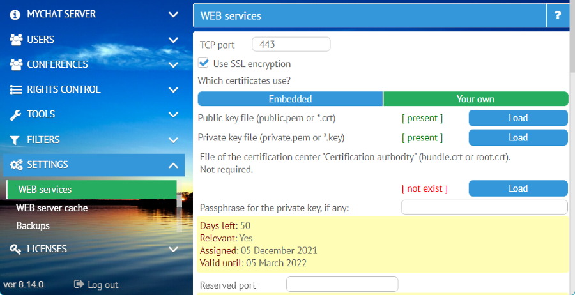575x295 pixels.
Task: Click the Licenses key icon
Action: tap(16, 249)
